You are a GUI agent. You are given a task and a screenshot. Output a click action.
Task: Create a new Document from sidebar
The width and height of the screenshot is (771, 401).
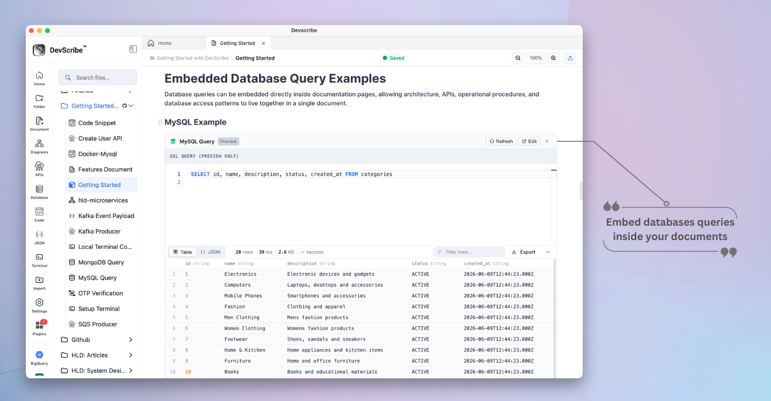pos(39,123)
